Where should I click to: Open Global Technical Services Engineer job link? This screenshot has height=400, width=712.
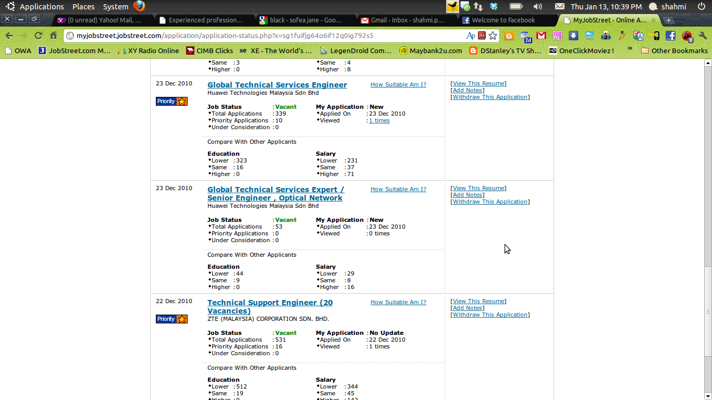tap(277, 85)
